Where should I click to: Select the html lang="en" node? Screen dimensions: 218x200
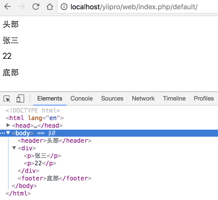[35, 118]
